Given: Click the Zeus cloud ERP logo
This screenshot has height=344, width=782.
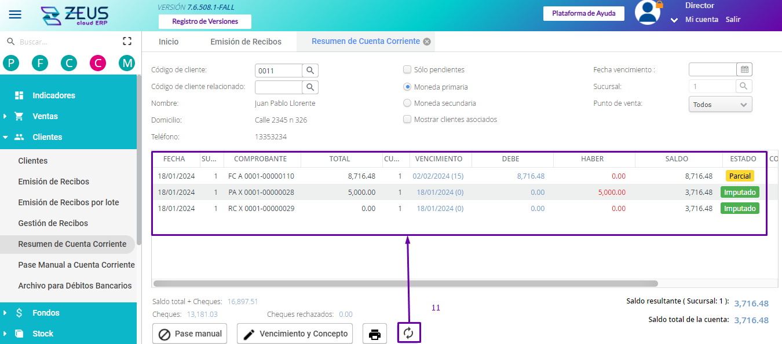Looking at the screenshot, I should coord(76,15).
